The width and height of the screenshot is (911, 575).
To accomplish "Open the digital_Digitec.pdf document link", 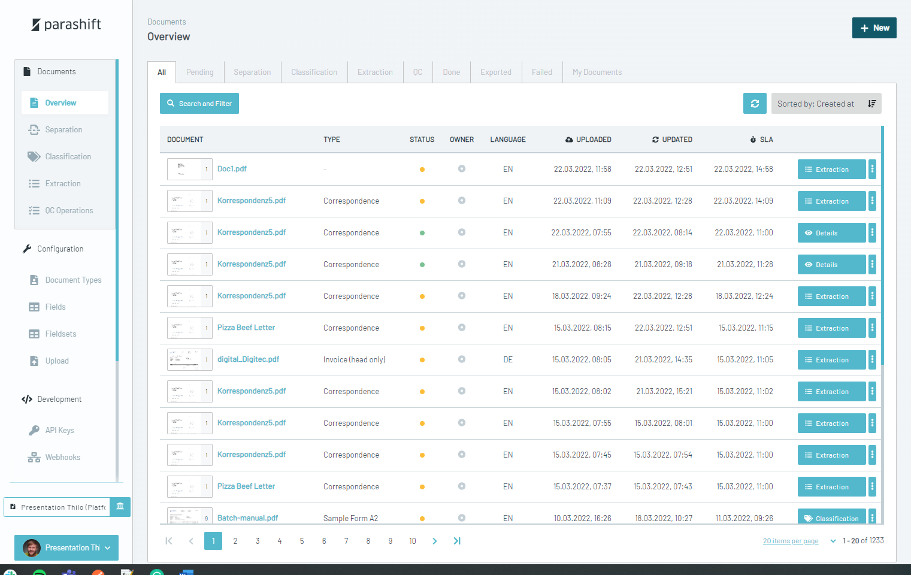I will (x=248, y=359).
